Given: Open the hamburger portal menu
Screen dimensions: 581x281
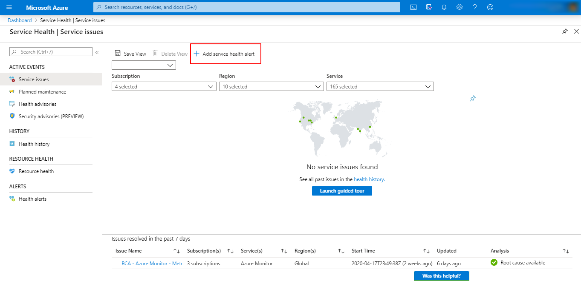Looking at the screenshot, I should tap(9, 7).
